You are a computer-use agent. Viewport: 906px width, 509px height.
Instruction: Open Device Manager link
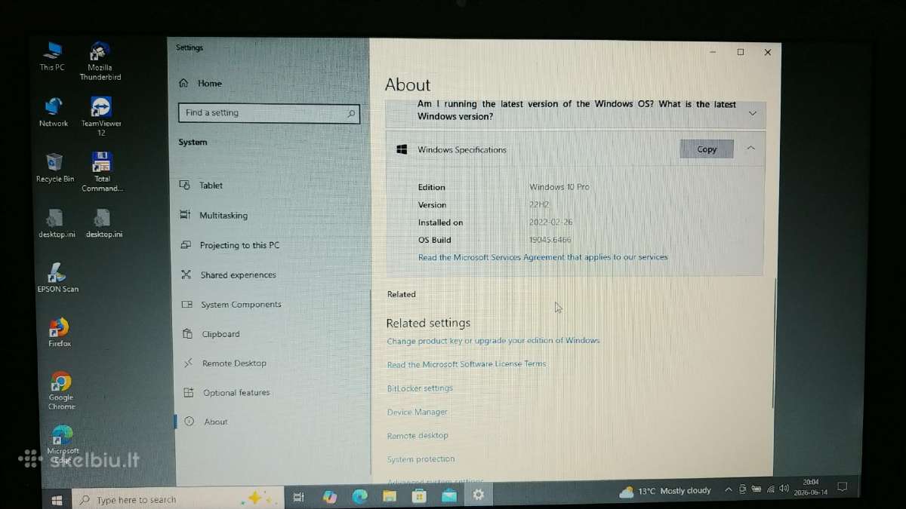coord(418,412)
